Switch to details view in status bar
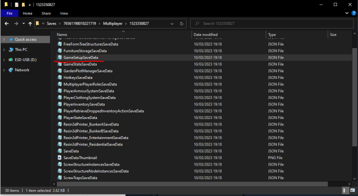 coord(346,191)
